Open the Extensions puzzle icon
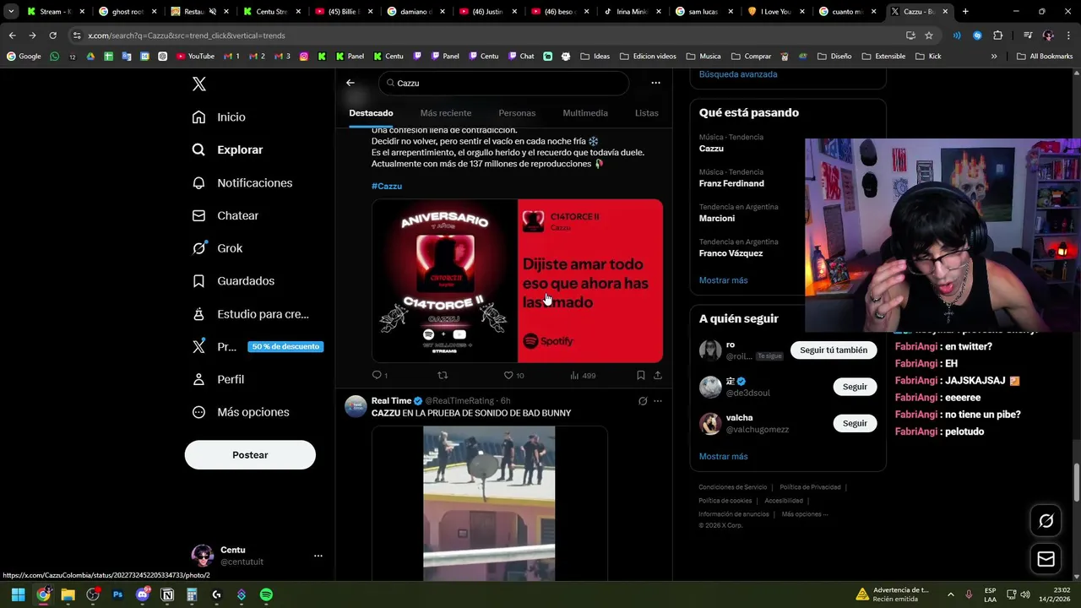1081x608 pixels. click(x=997, y=35)
